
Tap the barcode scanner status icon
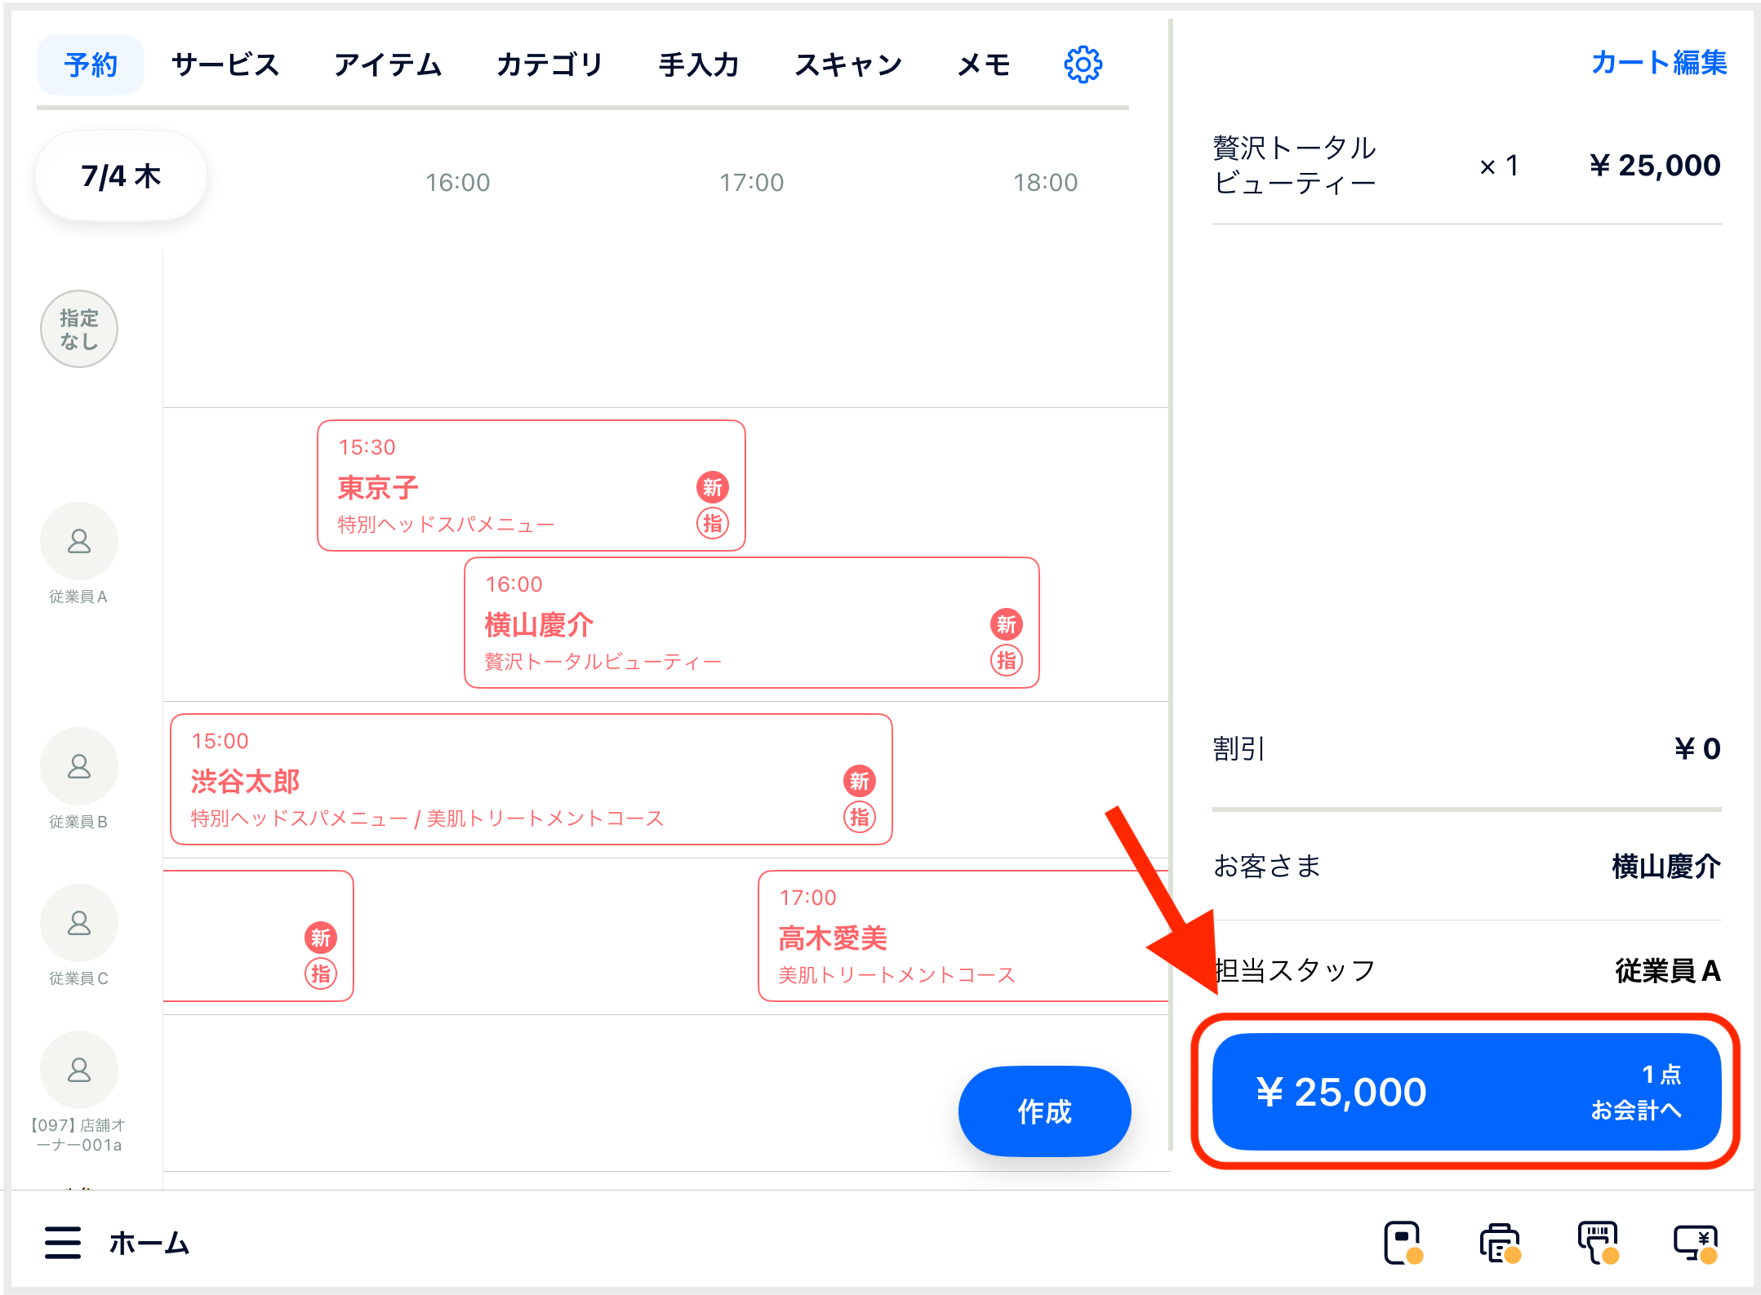click(1599, 1243)
